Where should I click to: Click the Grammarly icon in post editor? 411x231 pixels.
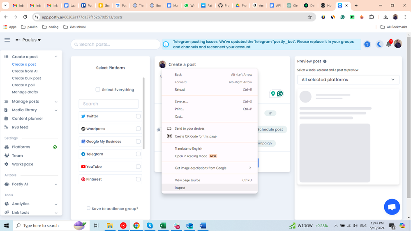(x=279, y=94)
